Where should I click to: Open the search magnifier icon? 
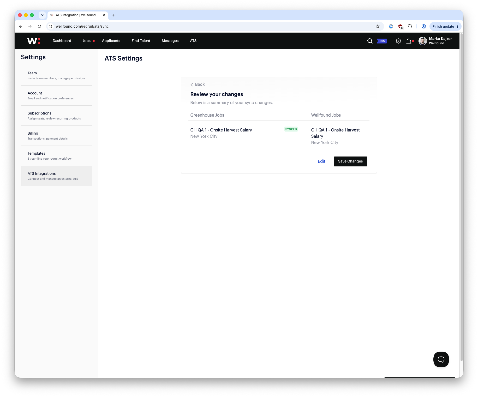(x=370, y=41)
